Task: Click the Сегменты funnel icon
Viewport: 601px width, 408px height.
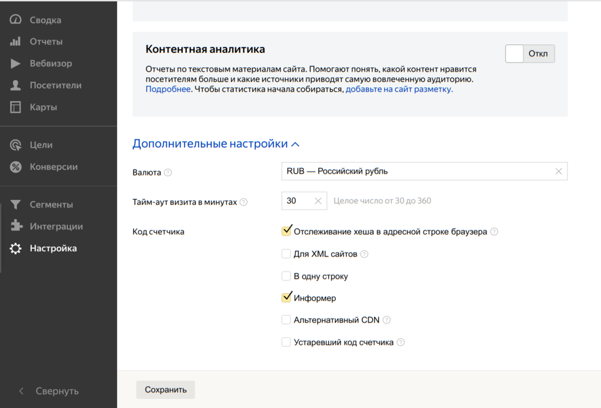Action: coord(16,205)
